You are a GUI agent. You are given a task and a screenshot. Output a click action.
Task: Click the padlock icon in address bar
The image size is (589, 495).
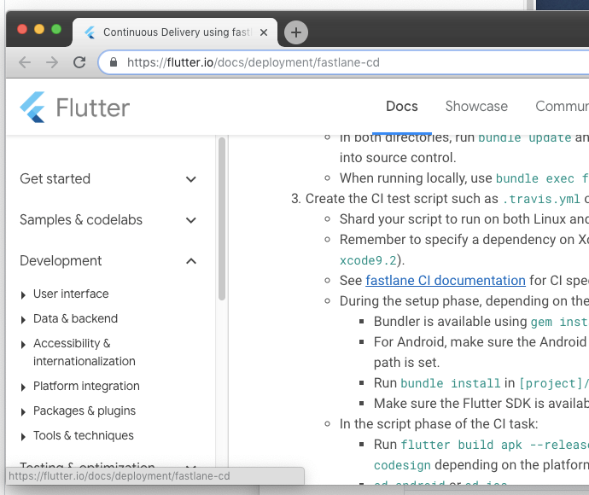point(114,62)
